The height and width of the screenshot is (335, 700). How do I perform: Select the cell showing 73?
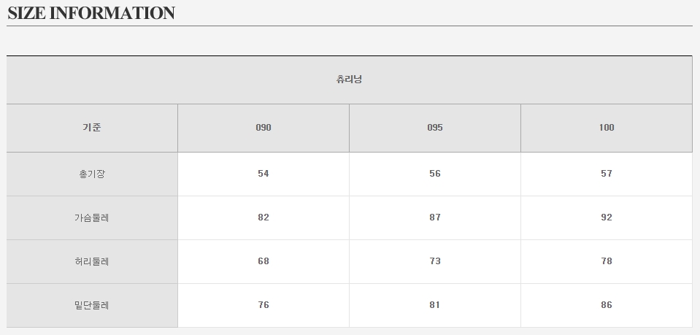[x=435, y=261]
